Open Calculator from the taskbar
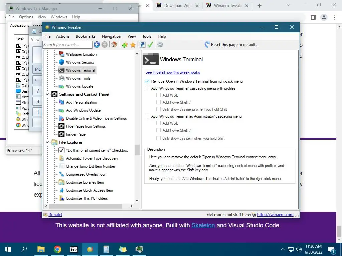The width and height of the screenshot is (342, 256). click(x=107, y=249)
